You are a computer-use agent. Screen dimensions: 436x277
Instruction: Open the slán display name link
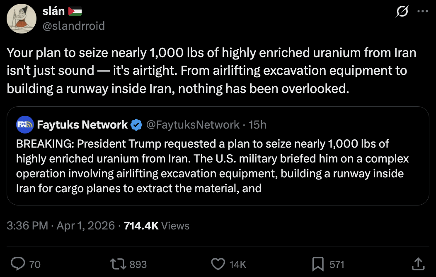(x=53, y=12)
